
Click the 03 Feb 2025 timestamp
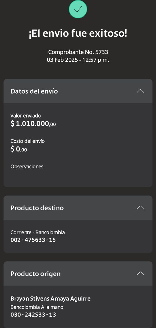click(x=78, y=60)
